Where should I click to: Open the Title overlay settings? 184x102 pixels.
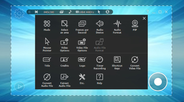[x=47, y=62]
